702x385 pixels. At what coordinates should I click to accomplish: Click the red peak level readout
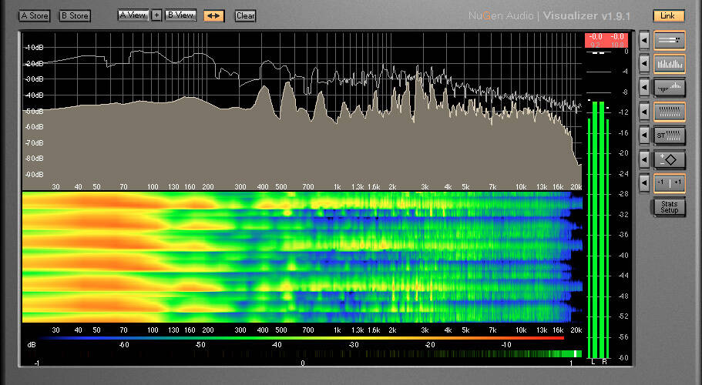(x=605, y=40)
